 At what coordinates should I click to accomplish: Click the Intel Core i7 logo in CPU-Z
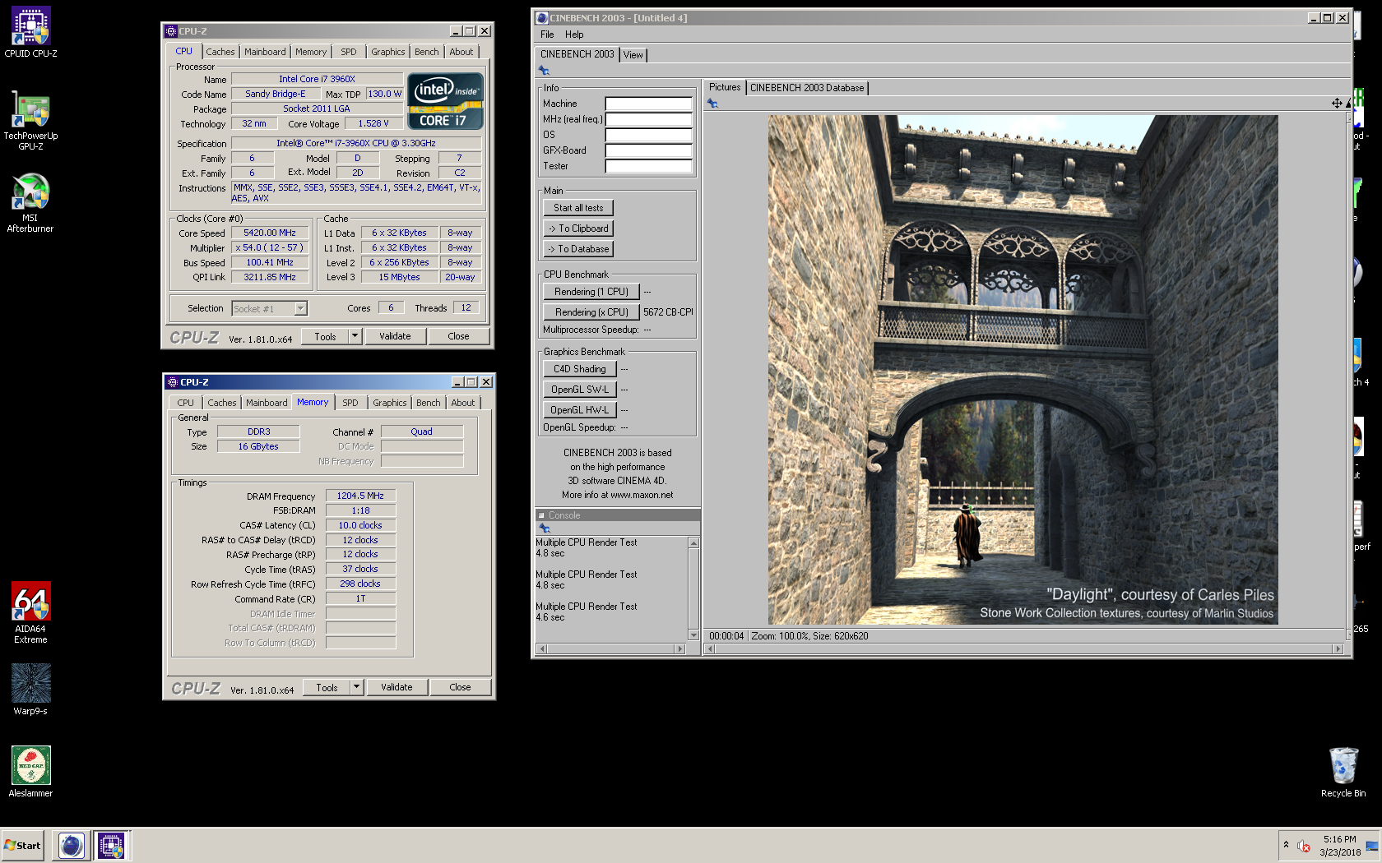[445, 101]
